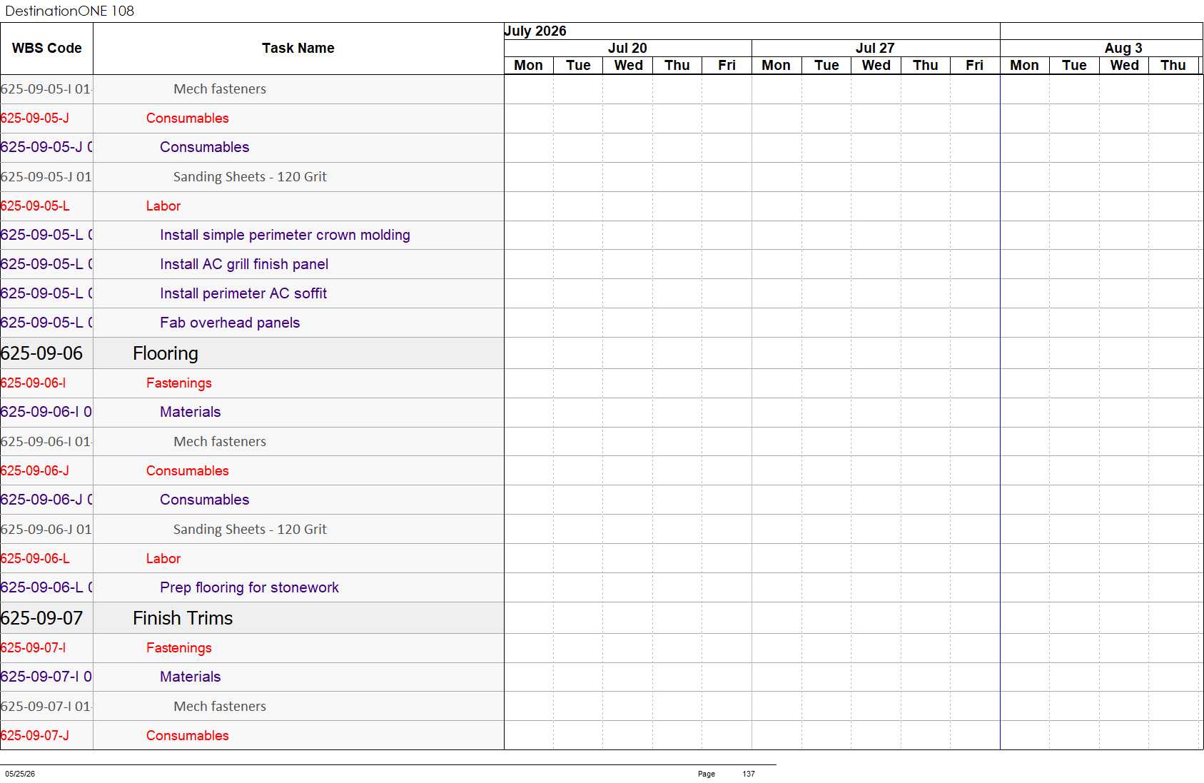
Task: Click WBS code 625-09-07
Action: pyautogui.click(x=41, y=618)
